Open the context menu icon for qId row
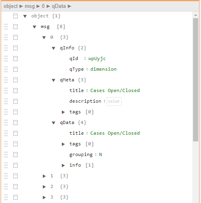This screenshot has width=201, height=203. point(15,59)
